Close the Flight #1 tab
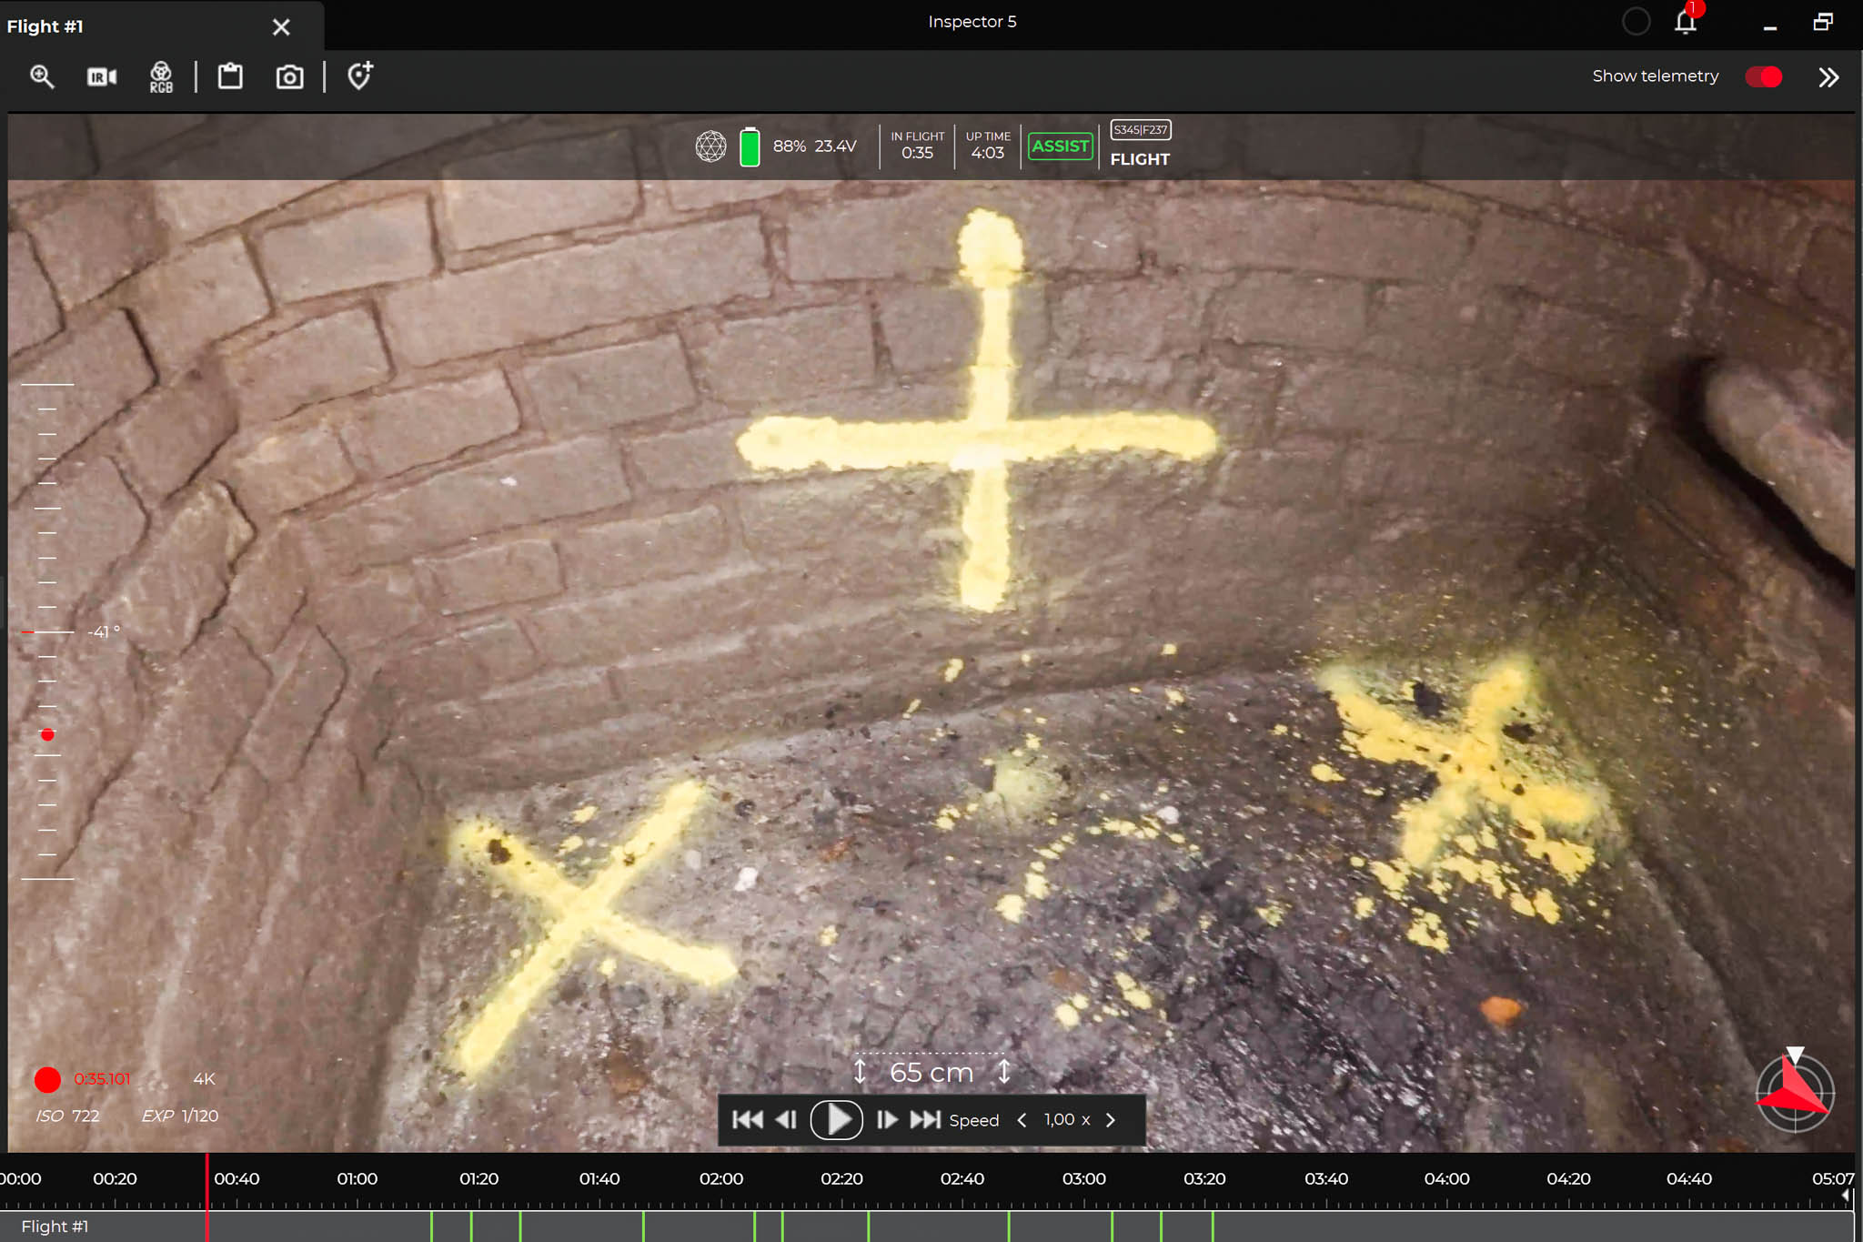Viewport: 1863px width, 1242px height. 281,27
